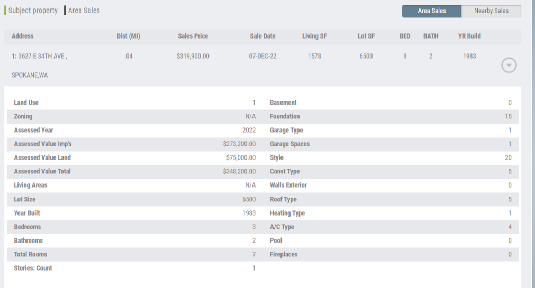Click the Address column header
This screenshot has width=535, height=288.
click(x=23, y=36)
